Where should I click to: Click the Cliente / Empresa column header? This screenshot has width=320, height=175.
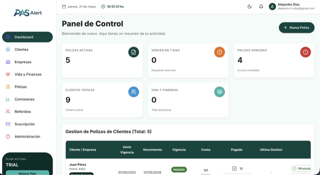[83, 149]
